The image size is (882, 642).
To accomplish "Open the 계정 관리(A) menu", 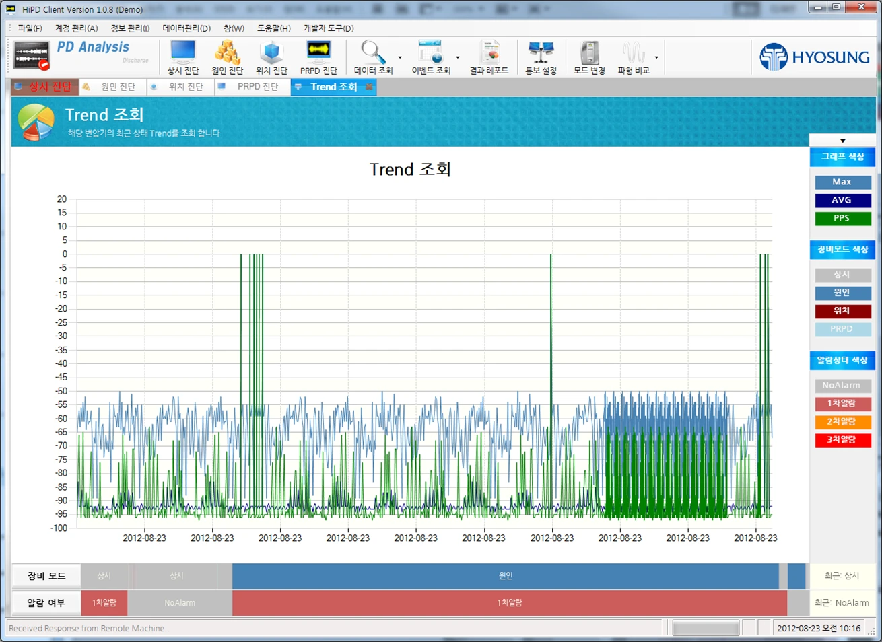I will (76, 28).
